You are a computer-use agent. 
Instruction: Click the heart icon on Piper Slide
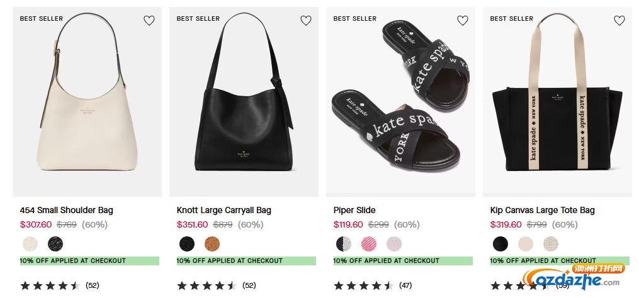463,21
